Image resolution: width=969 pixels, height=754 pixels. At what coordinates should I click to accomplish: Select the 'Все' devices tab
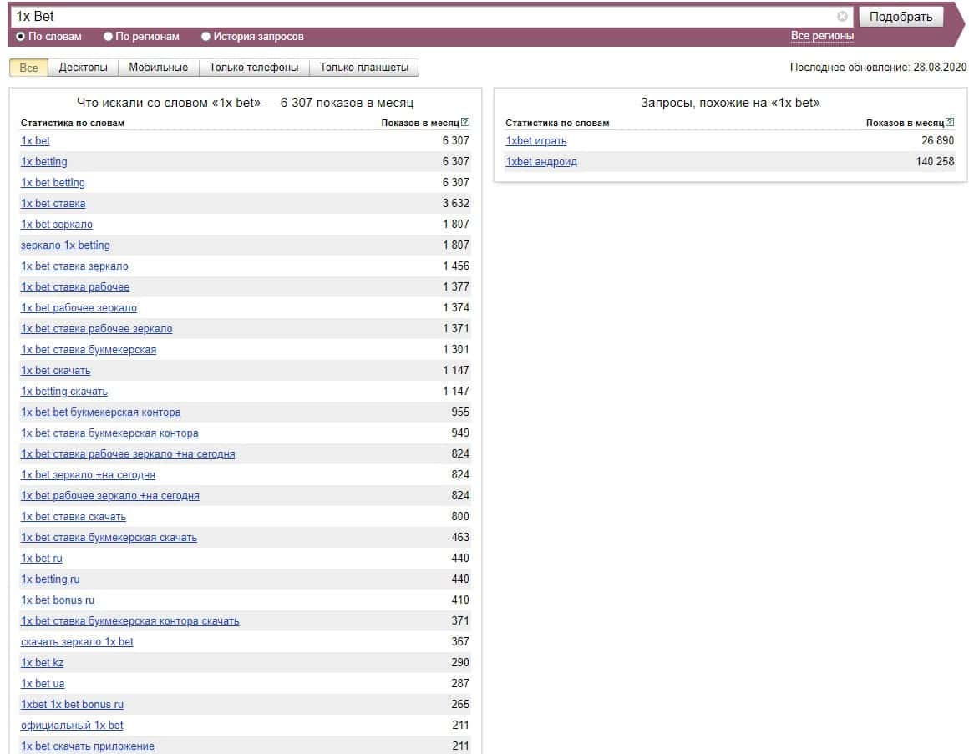(x=28, y=68)
